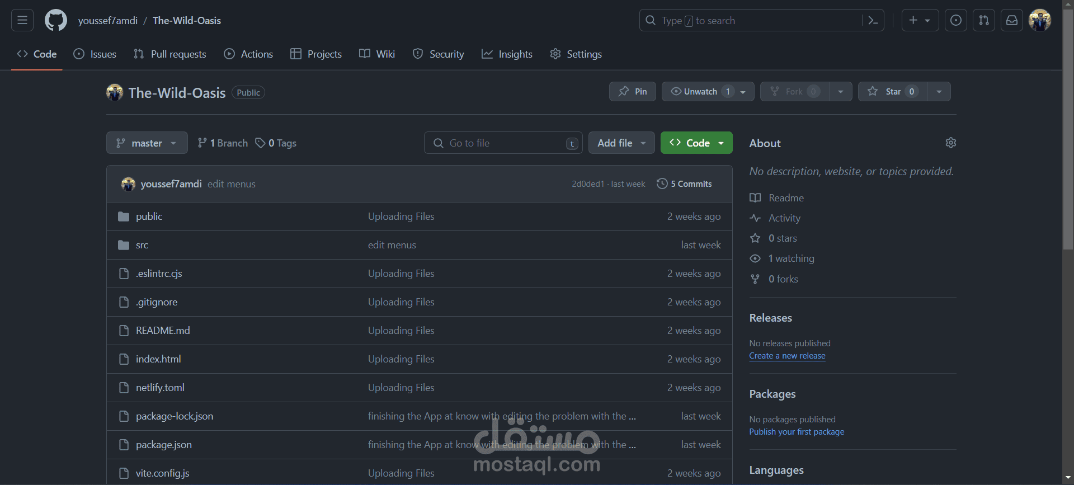
Task: Pin this repository
Action: coord(633,91)
